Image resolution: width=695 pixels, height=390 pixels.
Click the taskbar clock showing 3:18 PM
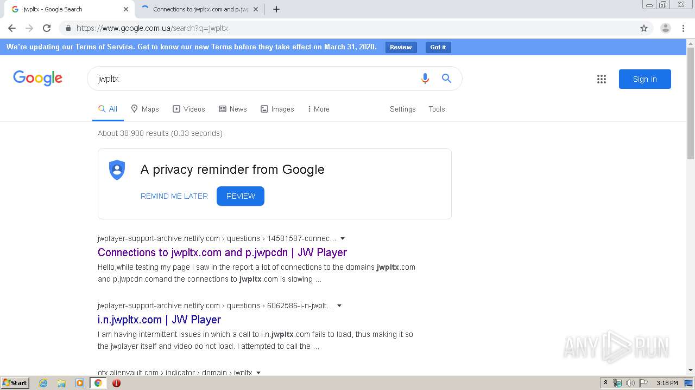pos(667,383)
